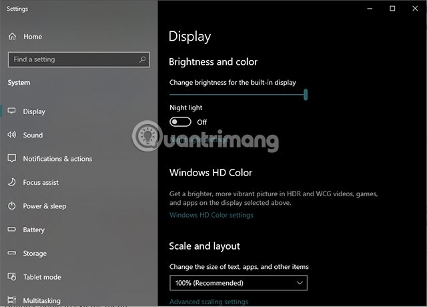Click the Focus assist moon icon
Screen dimensions: 427x307
tap(12, 182)
